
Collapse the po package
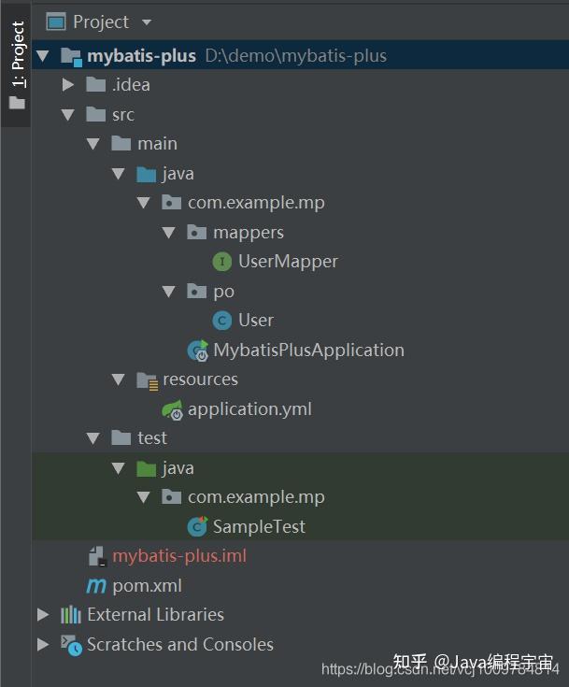tap(168, 292)
